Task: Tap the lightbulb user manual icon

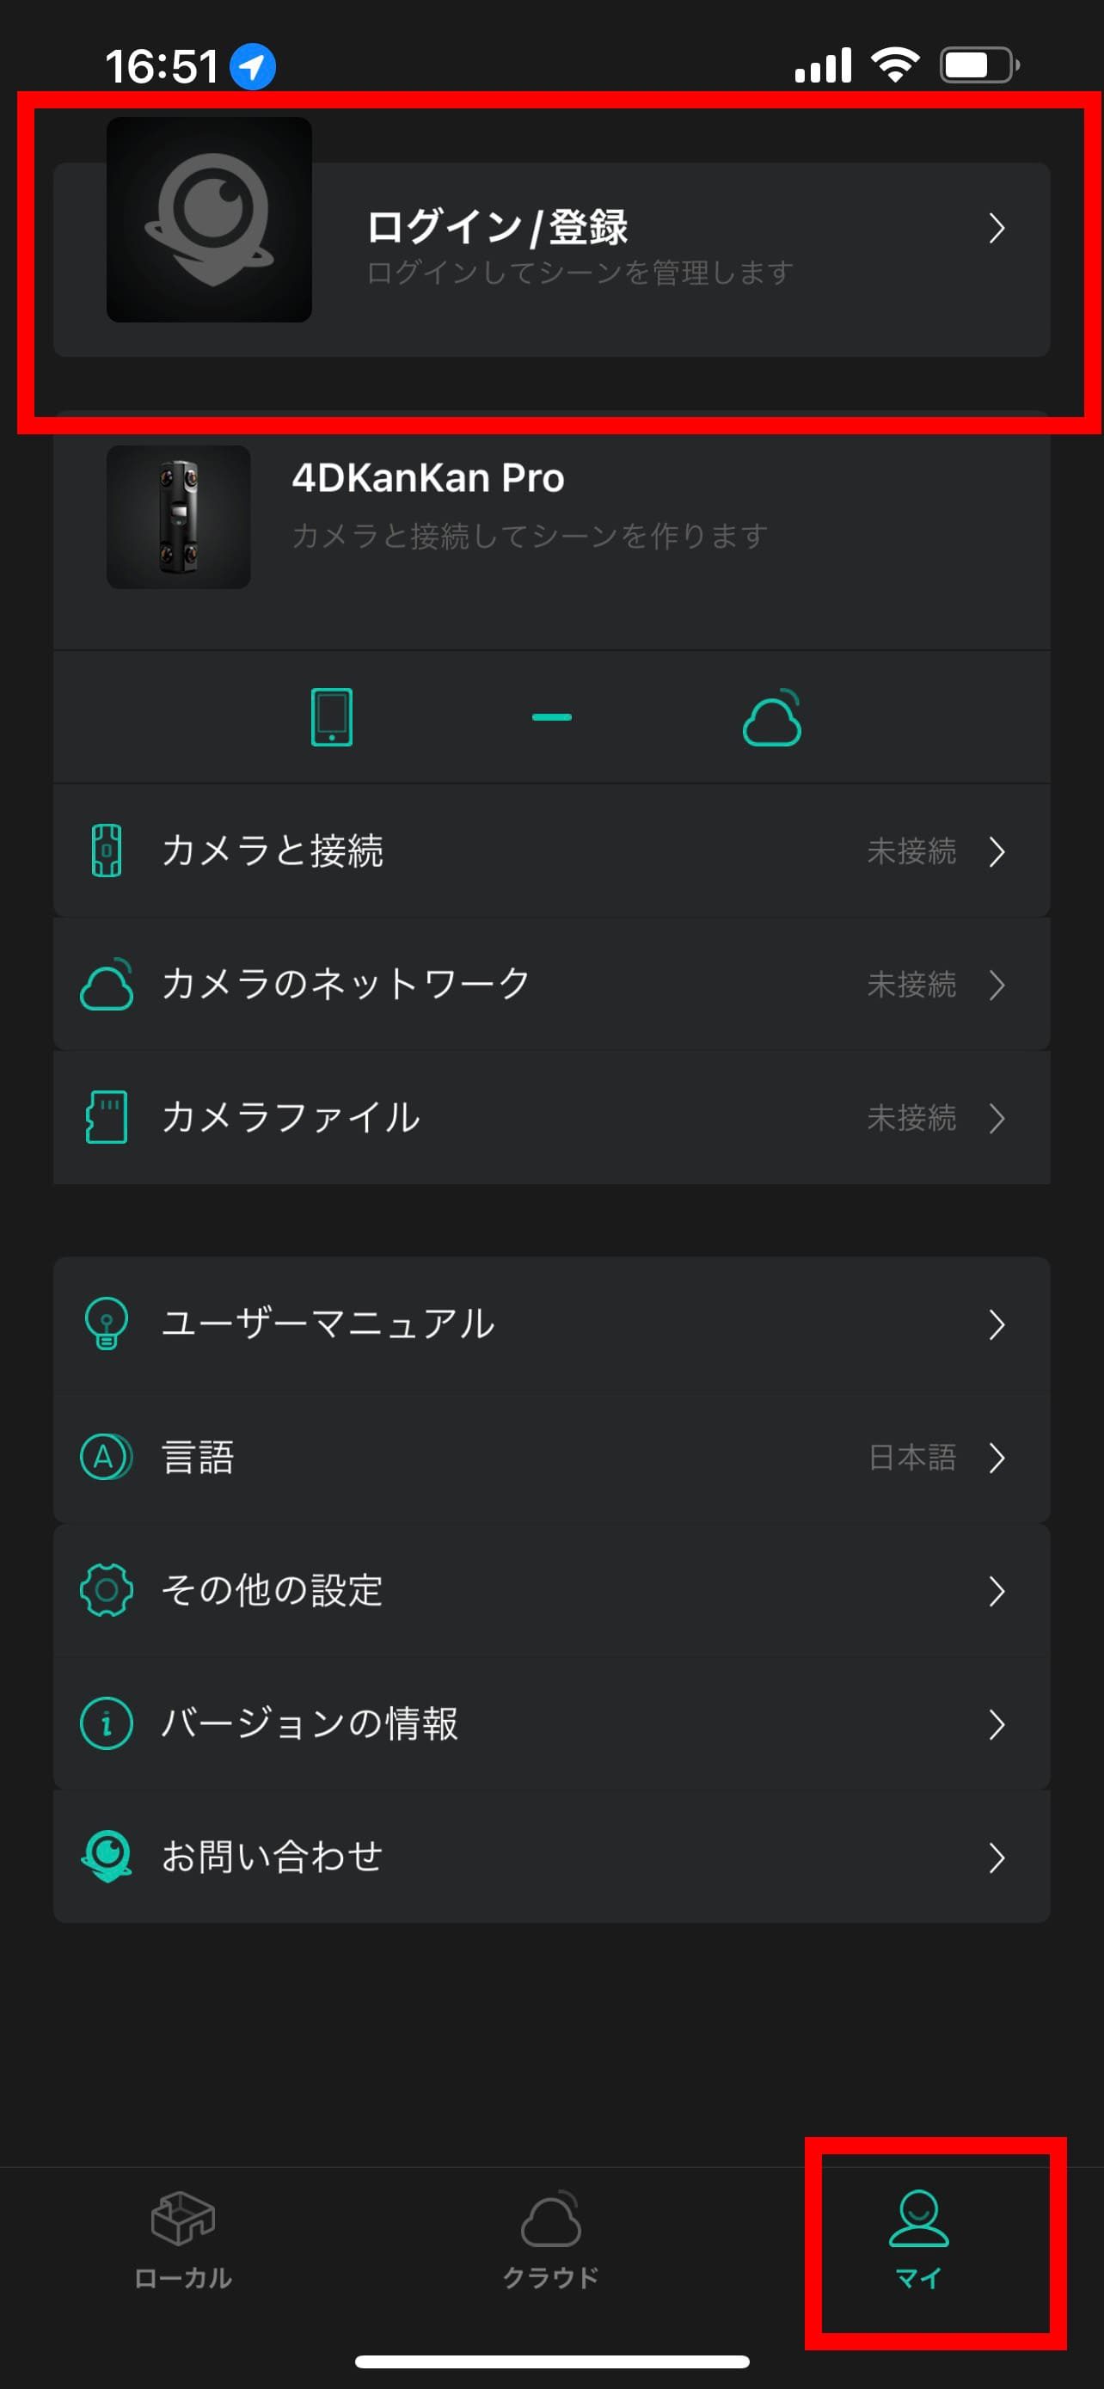Action: [x=107, y=1323]
